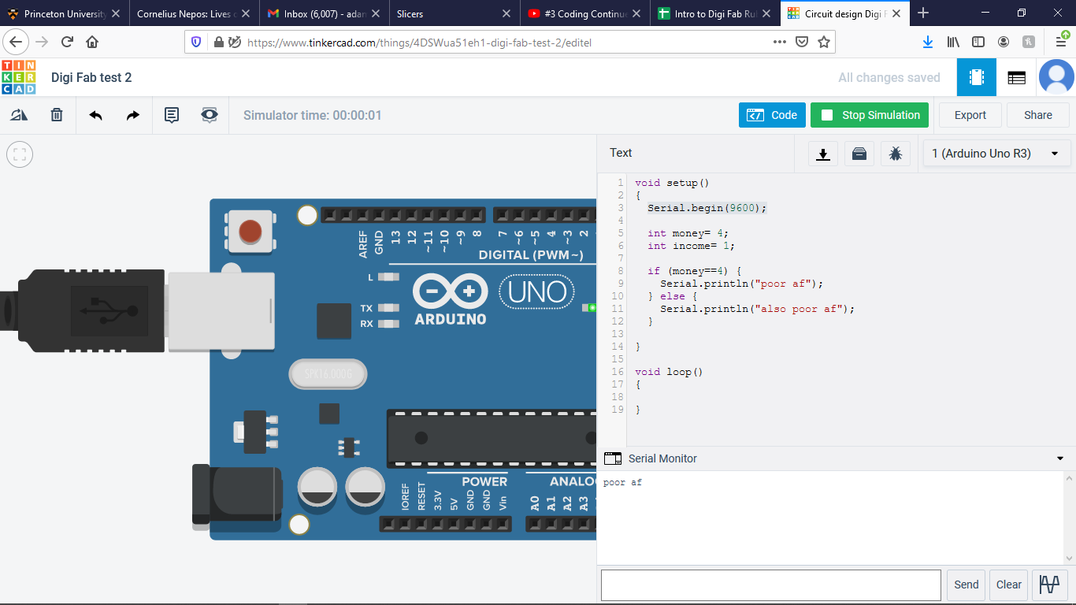Open the notes tool
The height and width of the screenshot is (605, 1076).
171,115
